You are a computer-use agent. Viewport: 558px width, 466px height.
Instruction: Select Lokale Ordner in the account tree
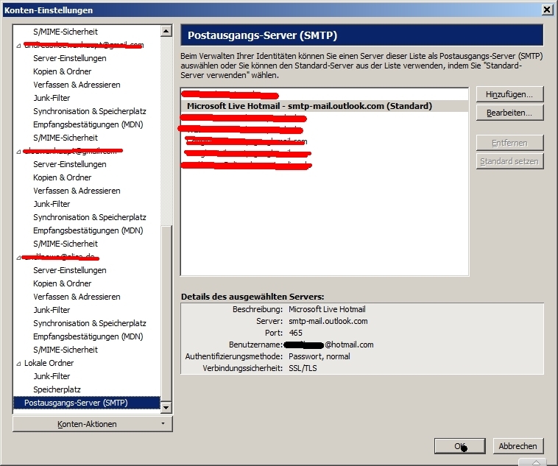[49, 363]
